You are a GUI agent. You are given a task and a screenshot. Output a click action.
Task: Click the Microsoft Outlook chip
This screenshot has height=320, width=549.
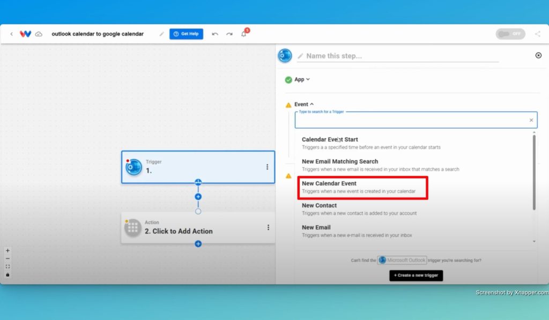(x=402, y=260)
